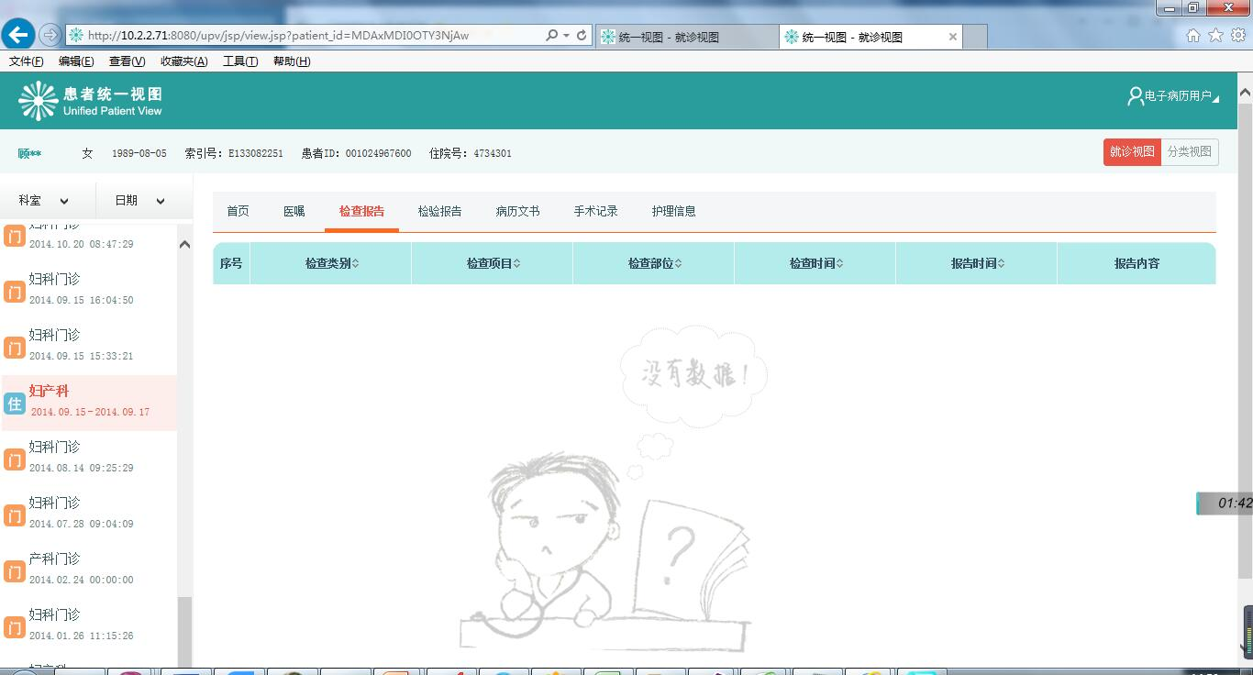Open the address bar search dropdown arrow
Viewport: 1253px width, 675px height.
coord(567,36)
